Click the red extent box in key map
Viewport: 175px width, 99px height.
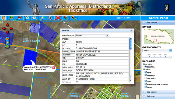pos(155,40)
